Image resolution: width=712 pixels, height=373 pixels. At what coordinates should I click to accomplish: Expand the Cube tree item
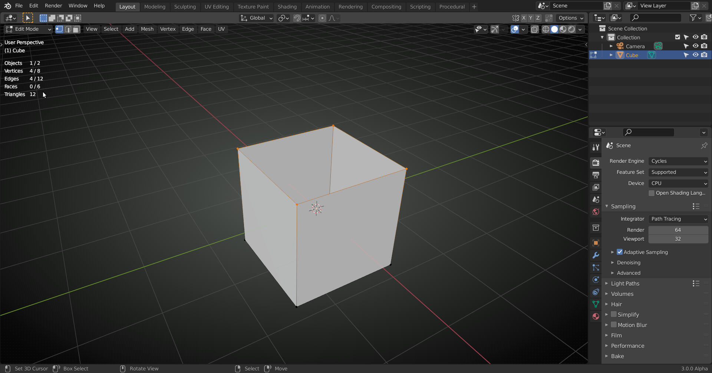tap(611, 55)
